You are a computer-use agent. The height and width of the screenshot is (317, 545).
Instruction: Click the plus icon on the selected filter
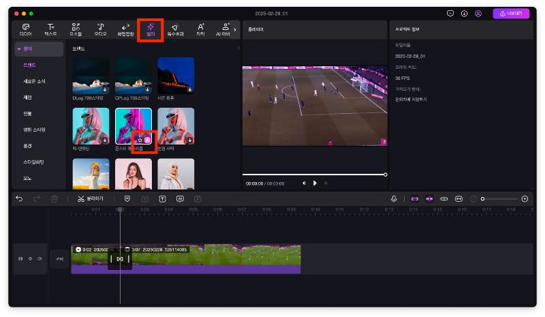pyautogui.click(x=148, y=140)
